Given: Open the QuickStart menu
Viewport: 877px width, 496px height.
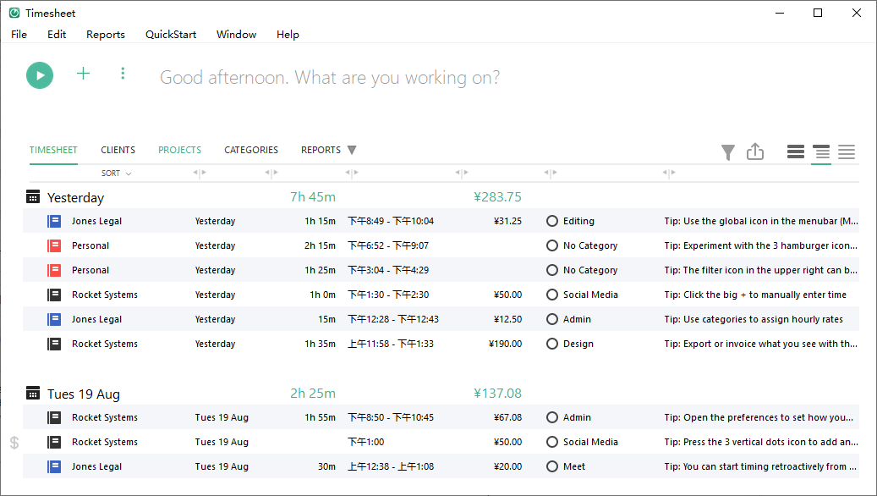Looking at the screenshot, I should point(171,35).
